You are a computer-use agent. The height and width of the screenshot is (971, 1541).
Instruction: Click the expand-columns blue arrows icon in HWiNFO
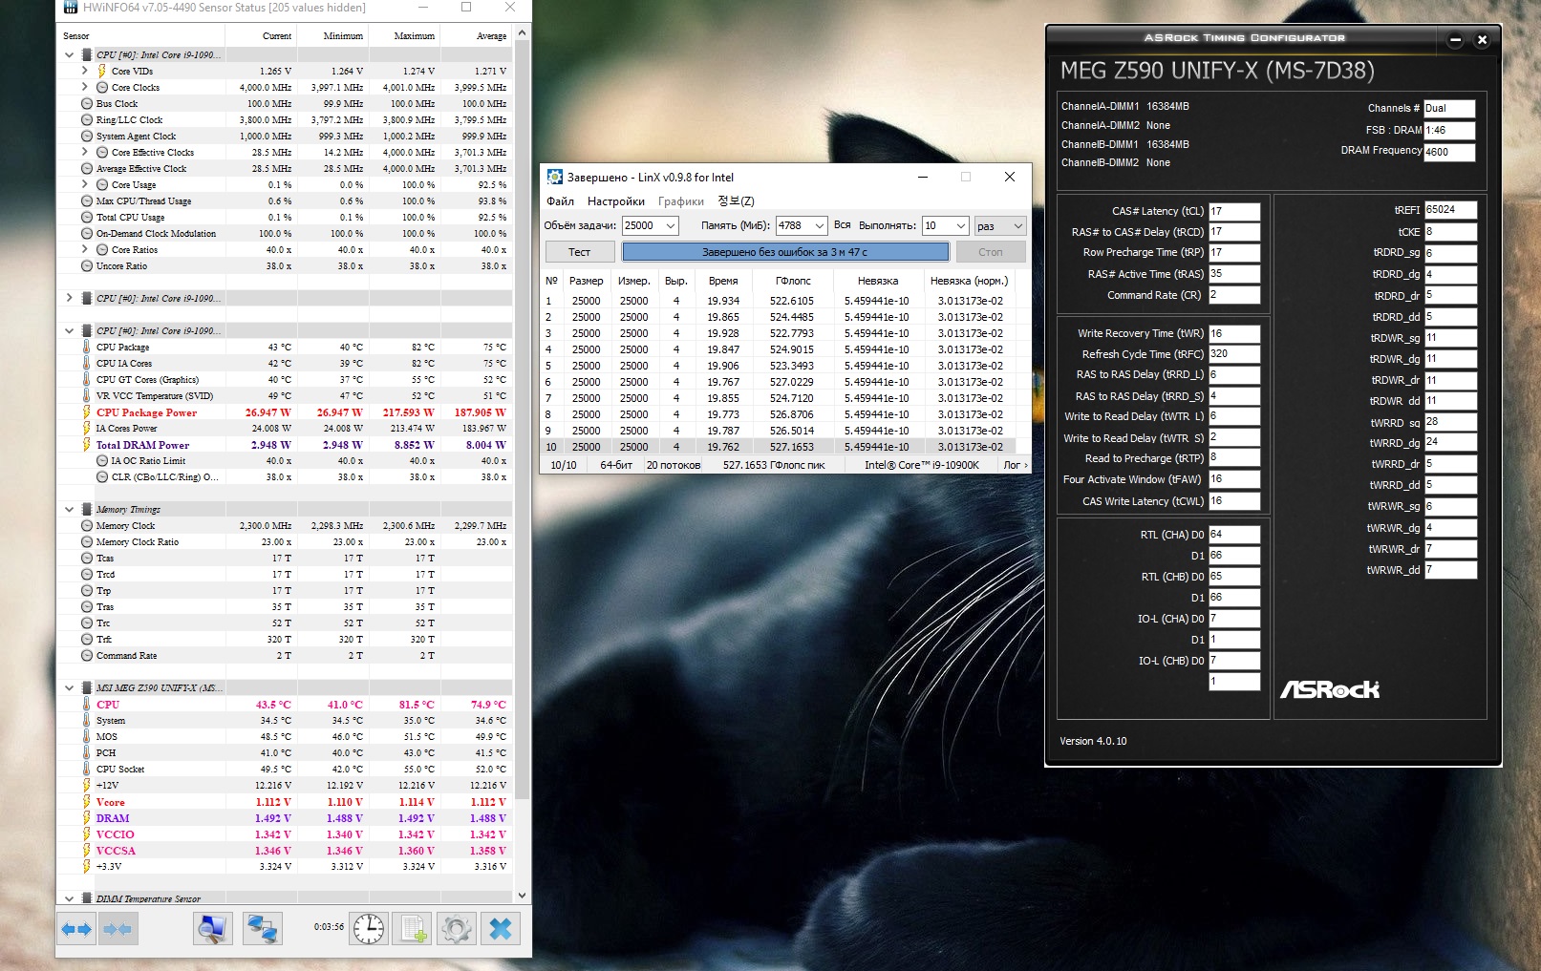pos(76,929)
